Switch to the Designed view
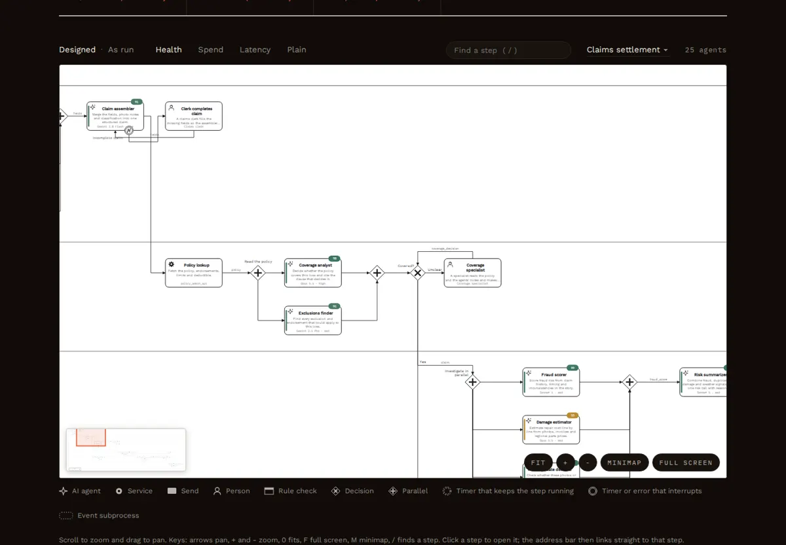The image size is (786, 545). click(77, 50)
